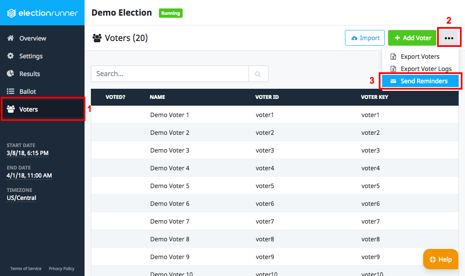Viewport: 465px width, 276px height.
Task: Click the Ballot list icon
Action: (x=11, y=91)
